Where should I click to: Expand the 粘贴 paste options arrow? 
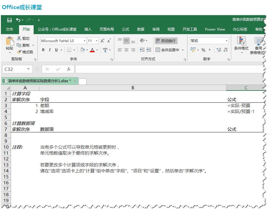coord(10,53)
